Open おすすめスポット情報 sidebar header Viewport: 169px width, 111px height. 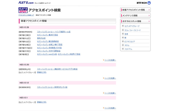[x=135, y=21]
